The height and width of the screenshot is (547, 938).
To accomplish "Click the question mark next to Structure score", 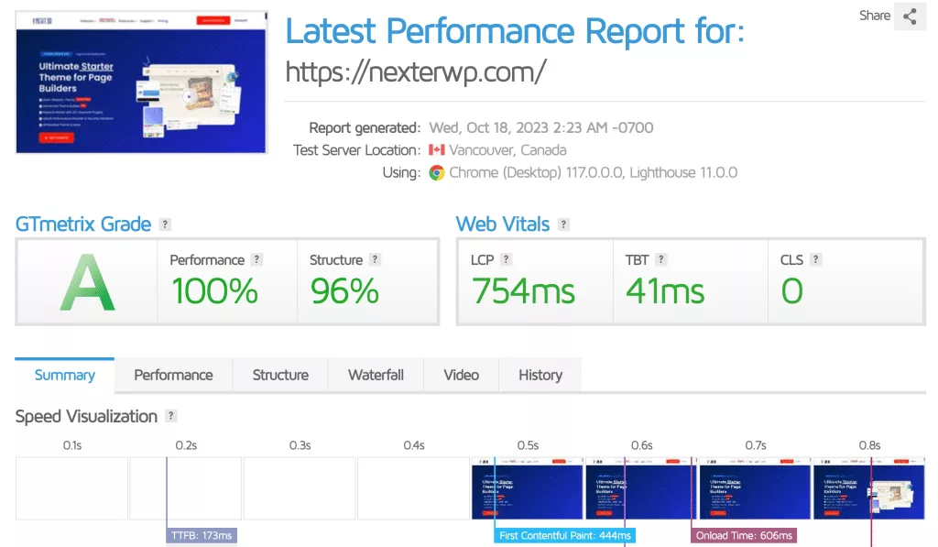I will click(x=375, y=259).
